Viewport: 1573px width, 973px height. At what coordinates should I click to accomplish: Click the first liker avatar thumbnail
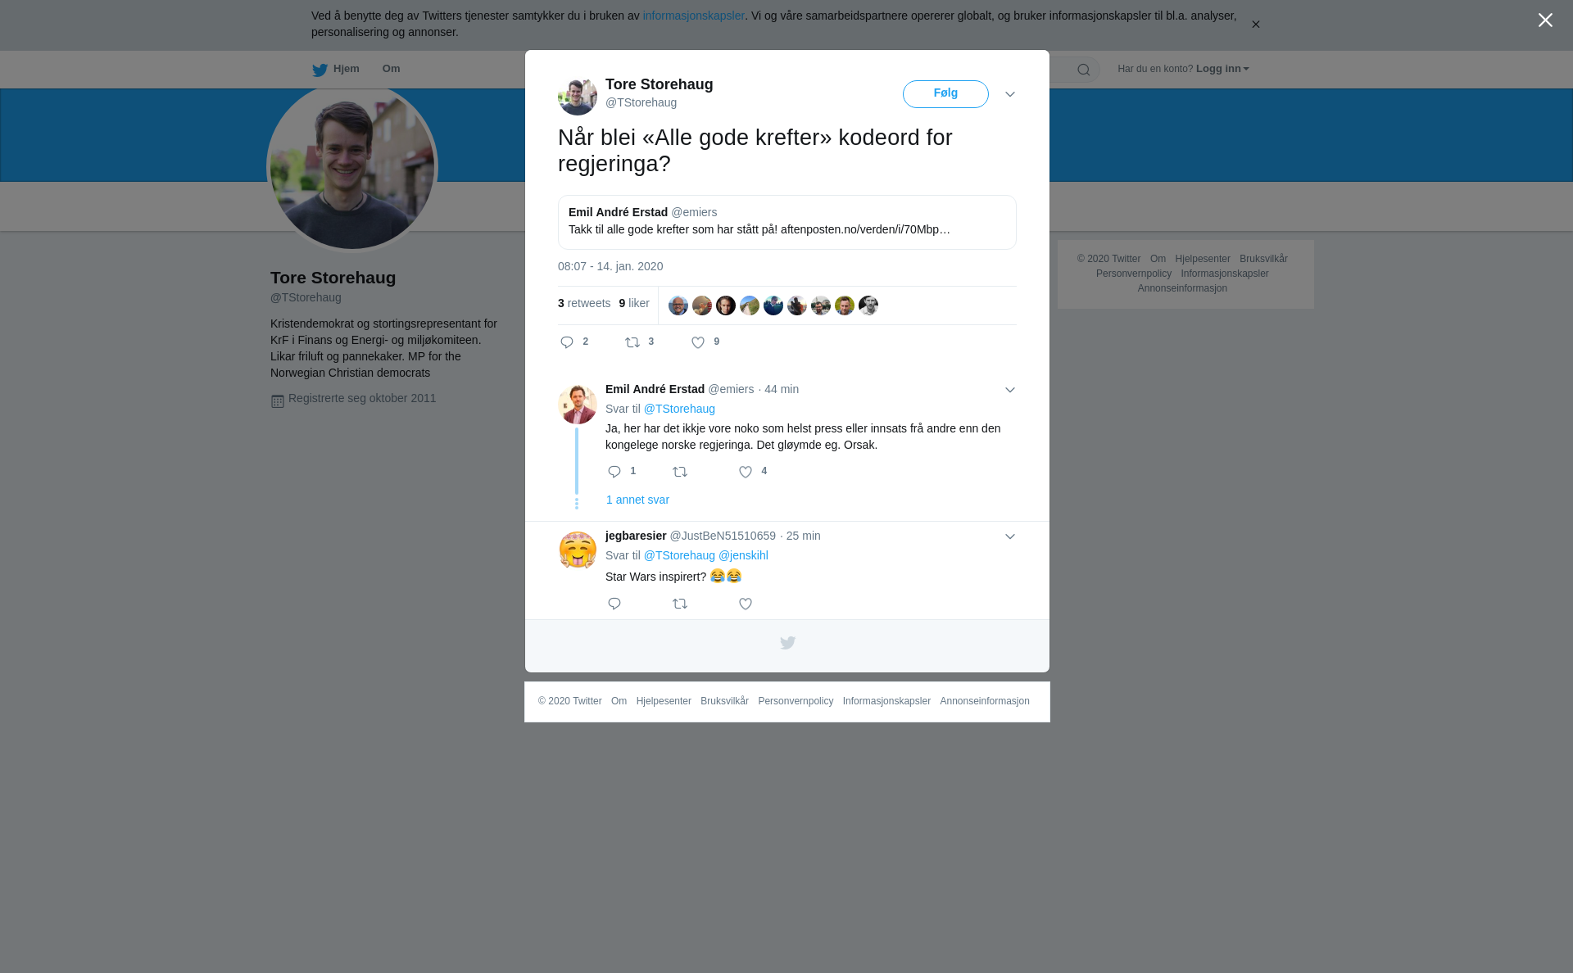pos(678,305)
